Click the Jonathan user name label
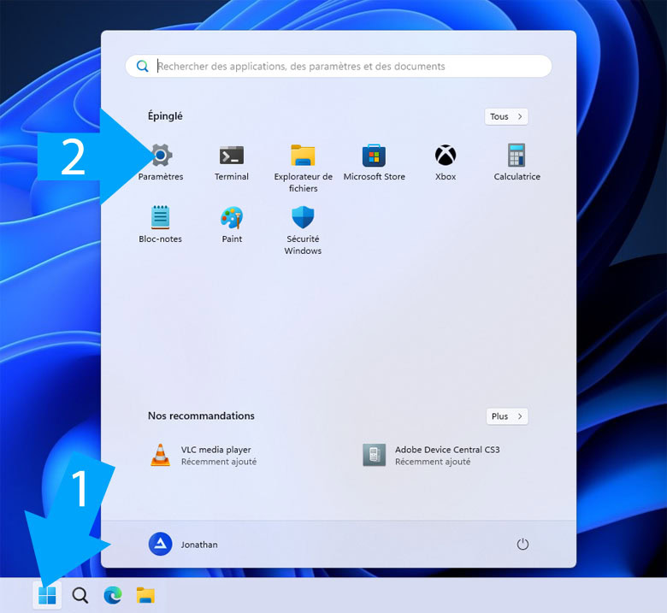Viewport: 667px width, 613px height. coord(199,545)
